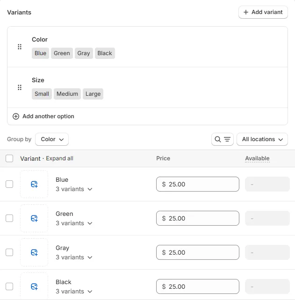
Task: Select the Large size tag
Action: [x=93, y=94]
